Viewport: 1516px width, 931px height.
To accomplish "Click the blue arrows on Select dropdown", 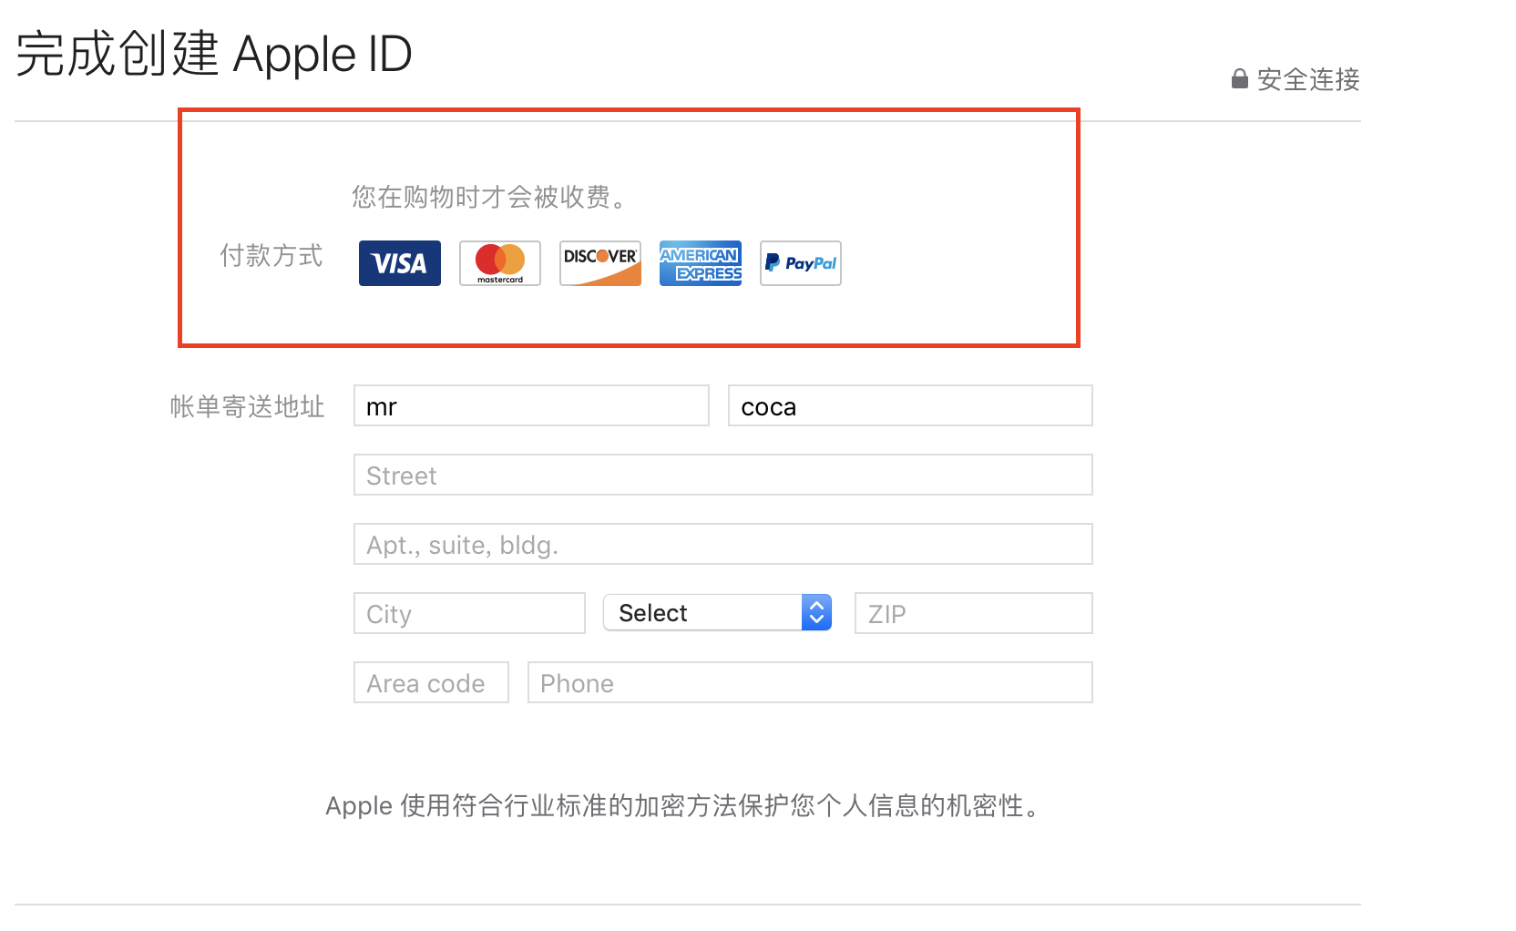I will pyautogui.click(x=816, y=613).
